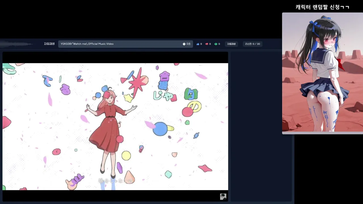
Task: Click the 0초 elapsed time text
Action: pos(189,44)
